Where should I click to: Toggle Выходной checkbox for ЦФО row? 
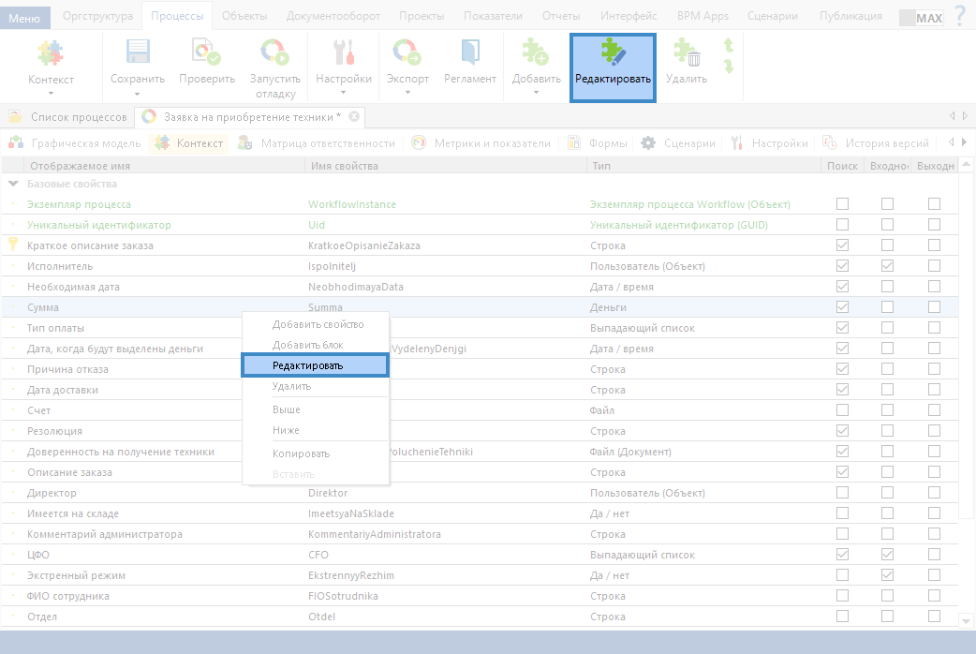coord(934,555)
